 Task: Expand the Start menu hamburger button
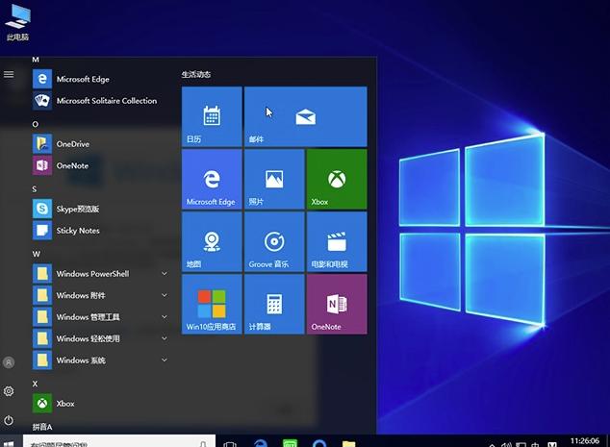tap(9, 74)
